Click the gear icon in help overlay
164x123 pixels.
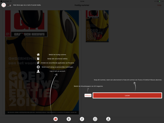coord(38,67)
